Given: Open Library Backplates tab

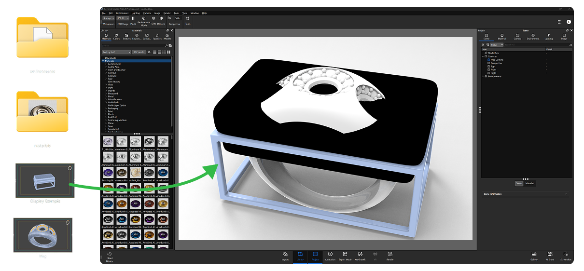Looking at the screenshot, I should (x=147, y=37).
